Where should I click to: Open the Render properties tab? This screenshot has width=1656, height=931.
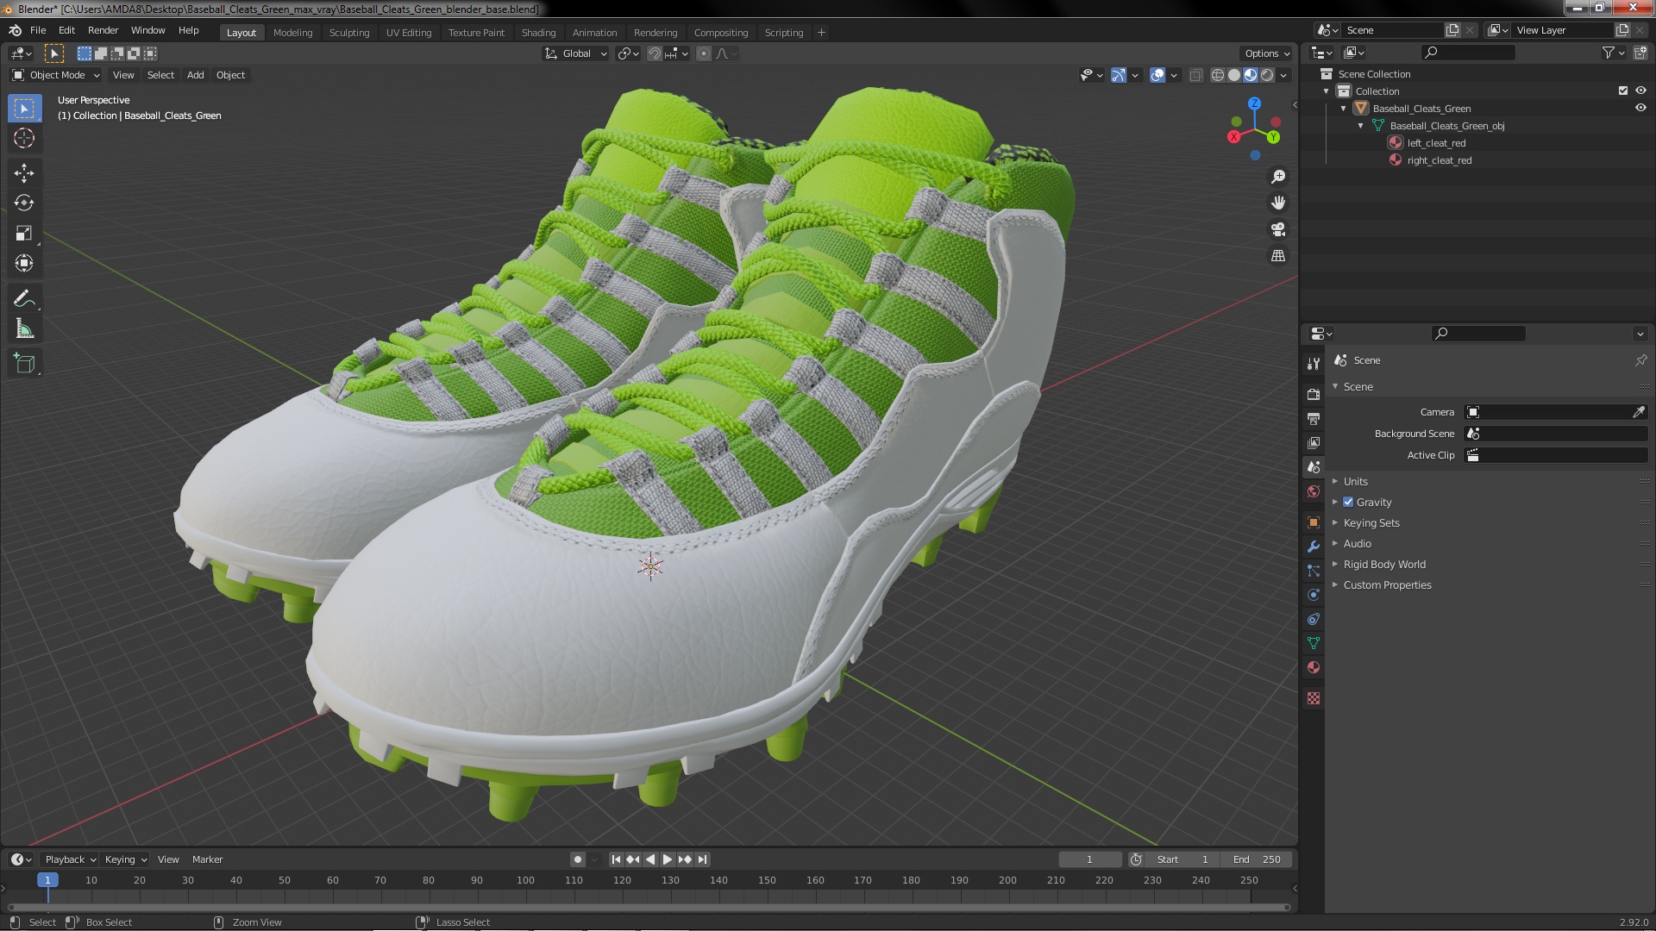point(1314,394)
